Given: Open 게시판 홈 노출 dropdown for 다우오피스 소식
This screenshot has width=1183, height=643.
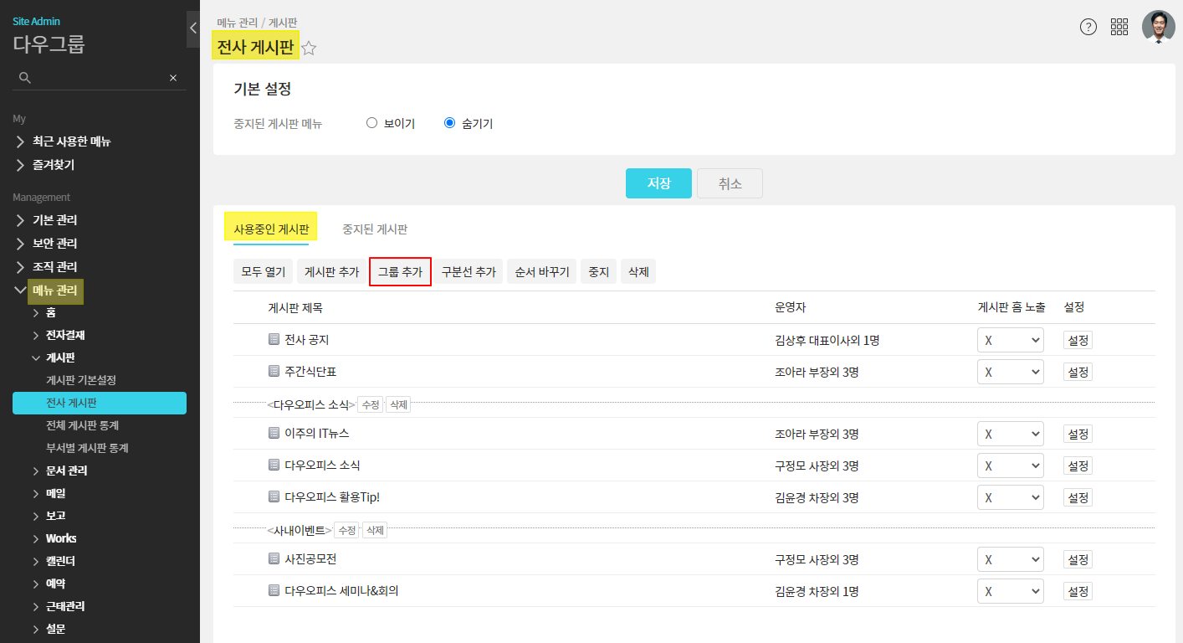Looking at the screenshot, I should coord(1010,466).
